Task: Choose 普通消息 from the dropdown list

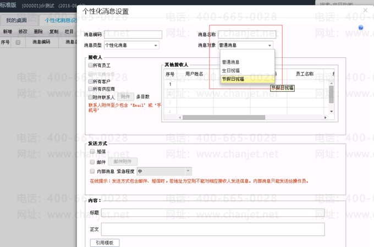Action: pos(248,62)
